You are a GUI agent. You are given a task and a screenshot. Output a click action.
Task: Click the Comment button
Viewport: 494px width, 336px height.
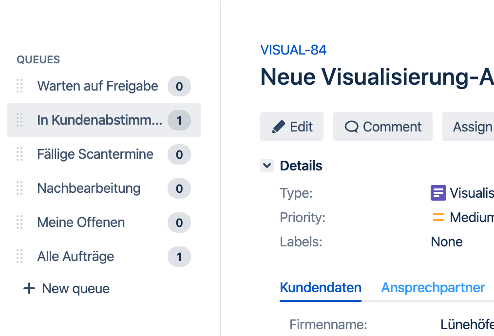[383, 127]
